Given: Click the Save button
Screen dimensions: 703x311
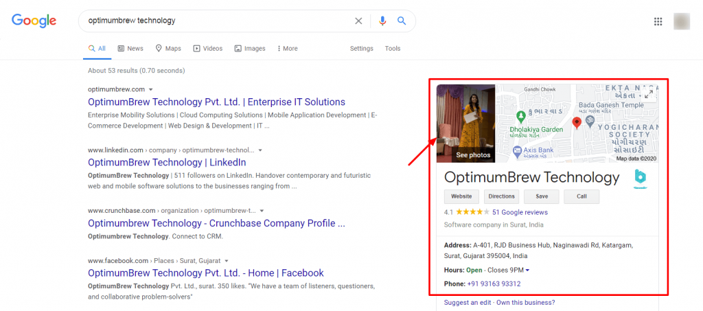Looking at the screenshot, I should pyautogui.click(x=542, y=196).
